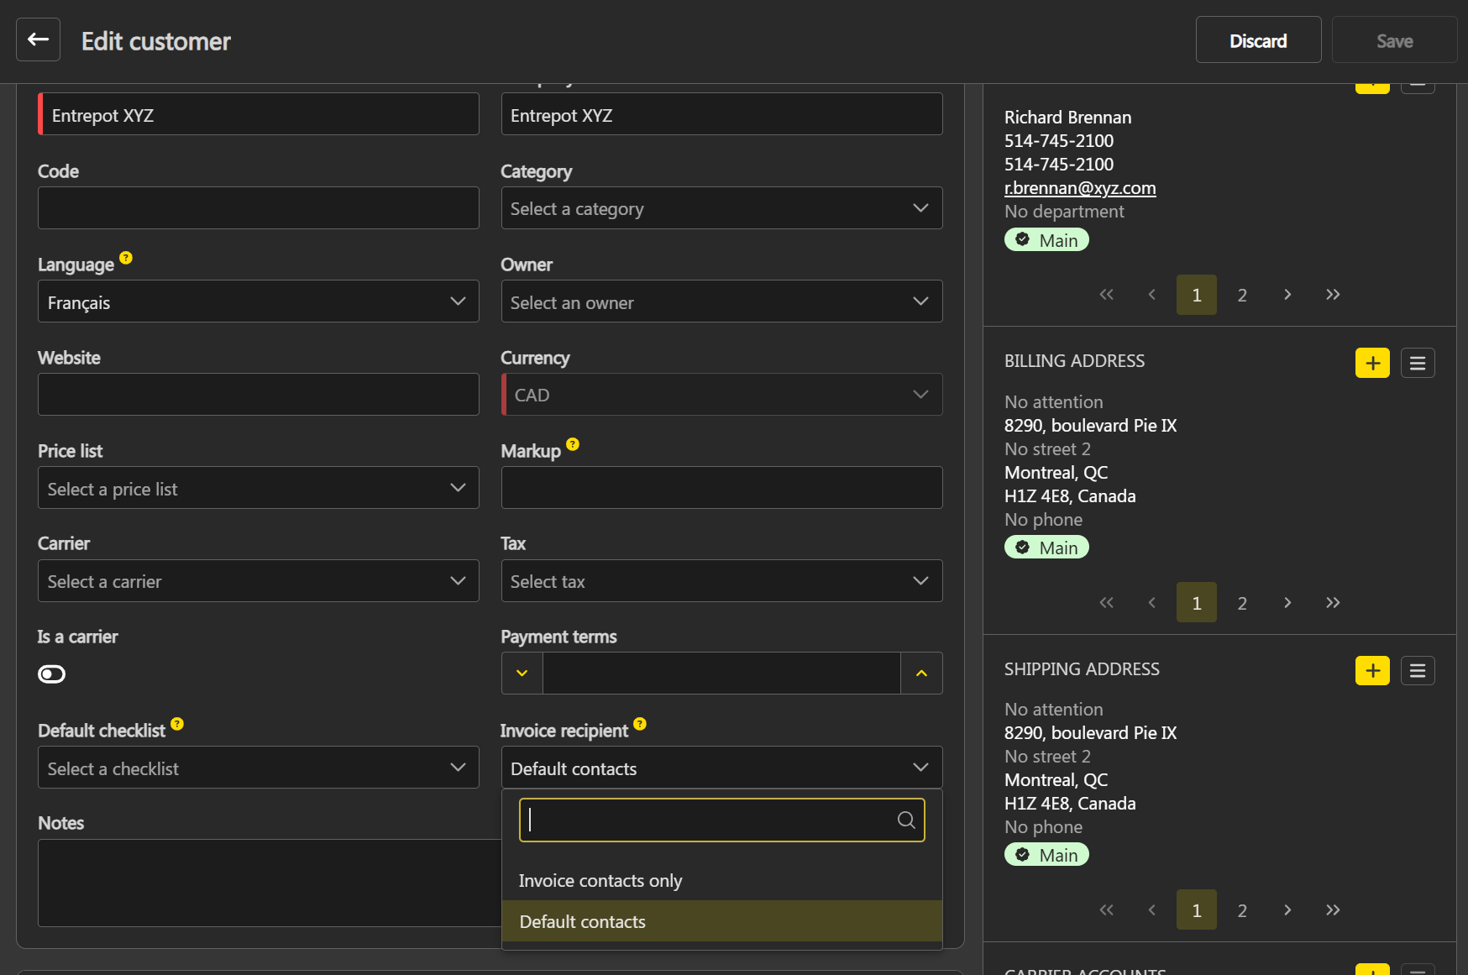Image resolution: width=1468 pixels, height=975 pixels.
Task: Open the Owner dropdown
Action: click(721, 301)
